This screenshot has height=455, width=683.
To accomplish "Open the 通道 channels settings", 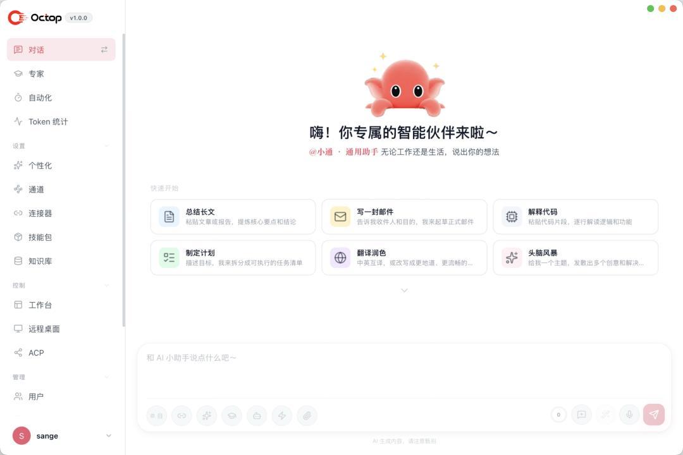I will pos(61,190).
